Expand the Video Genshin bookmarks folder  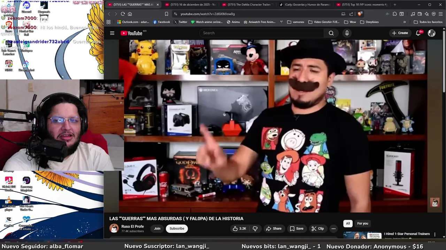[324, 22]
